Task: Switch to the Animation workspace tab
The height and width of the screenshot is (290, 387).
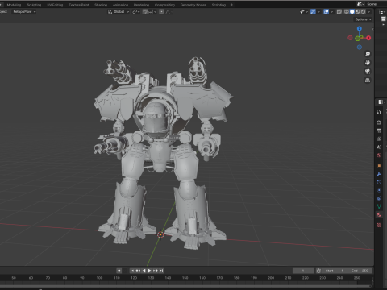Action: click(x=120, y=5)
